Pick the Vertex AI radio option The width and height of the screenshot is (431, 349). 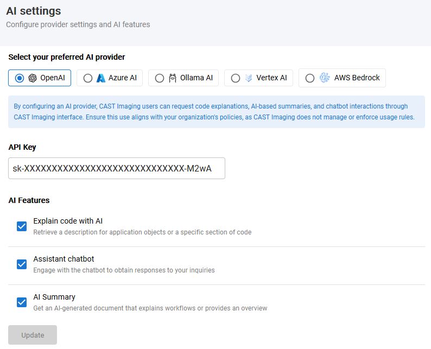coord(236,78)
